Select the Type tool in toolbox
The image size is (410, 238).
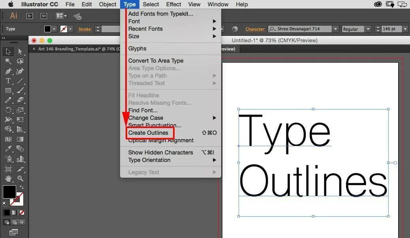8,81
